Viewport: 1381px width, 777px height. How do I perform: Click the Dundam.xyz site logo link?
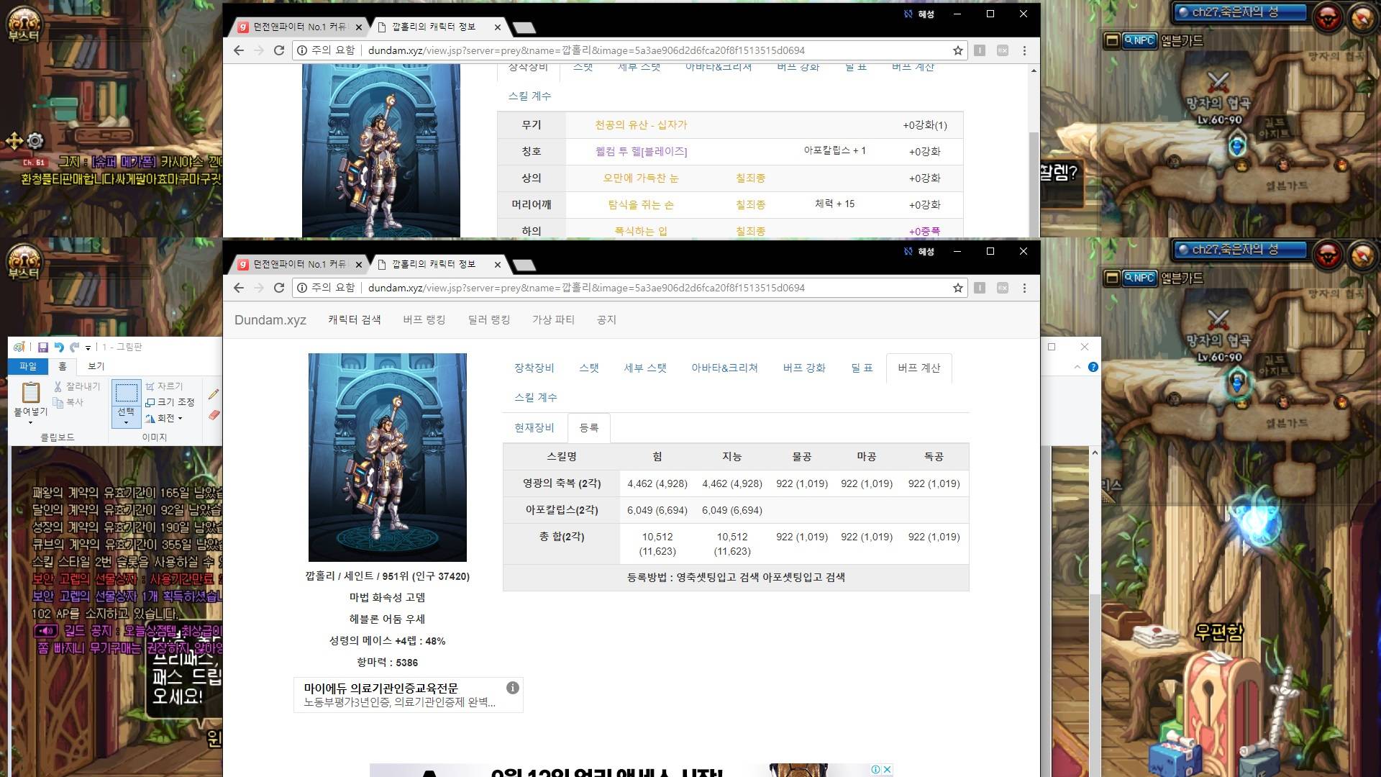270,320
